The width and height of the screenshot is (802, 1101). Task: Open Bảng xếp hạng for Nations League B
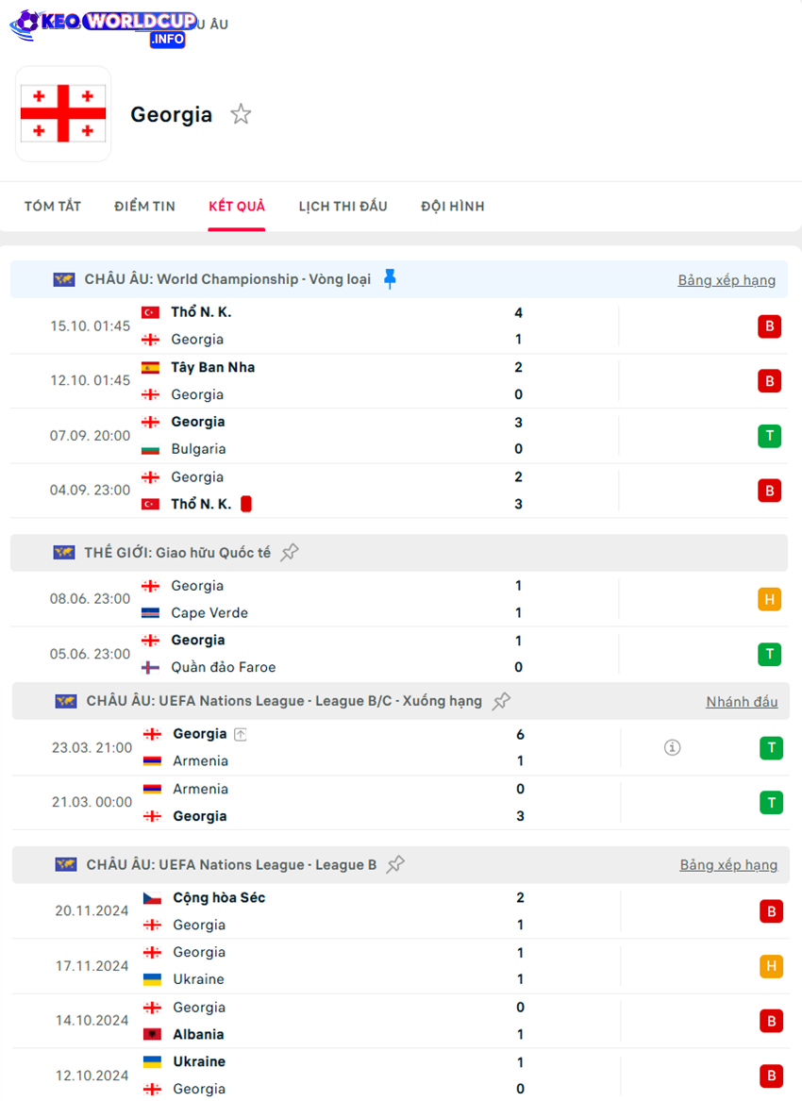click(728, 865)
